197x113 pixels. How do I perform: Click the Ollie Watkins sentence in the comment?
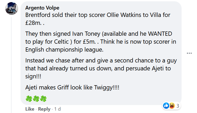tap(98, 19)
